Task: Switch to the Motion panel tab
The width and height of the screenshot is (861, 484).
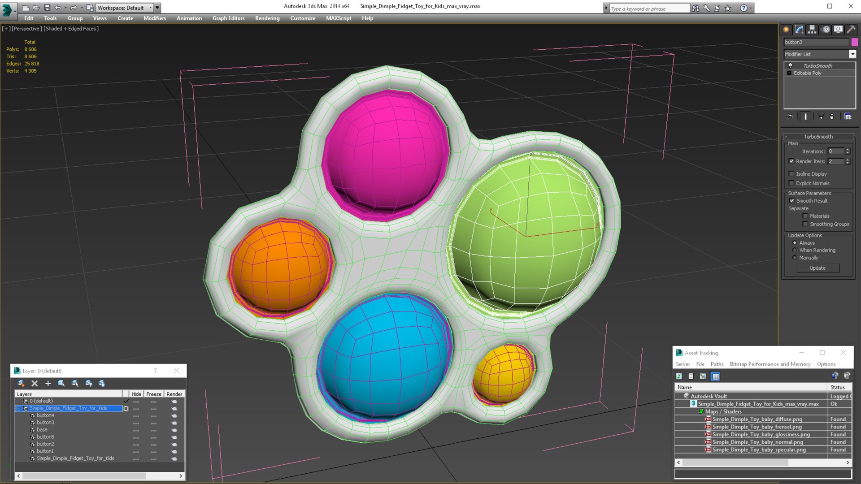Action: click(826, 30)
